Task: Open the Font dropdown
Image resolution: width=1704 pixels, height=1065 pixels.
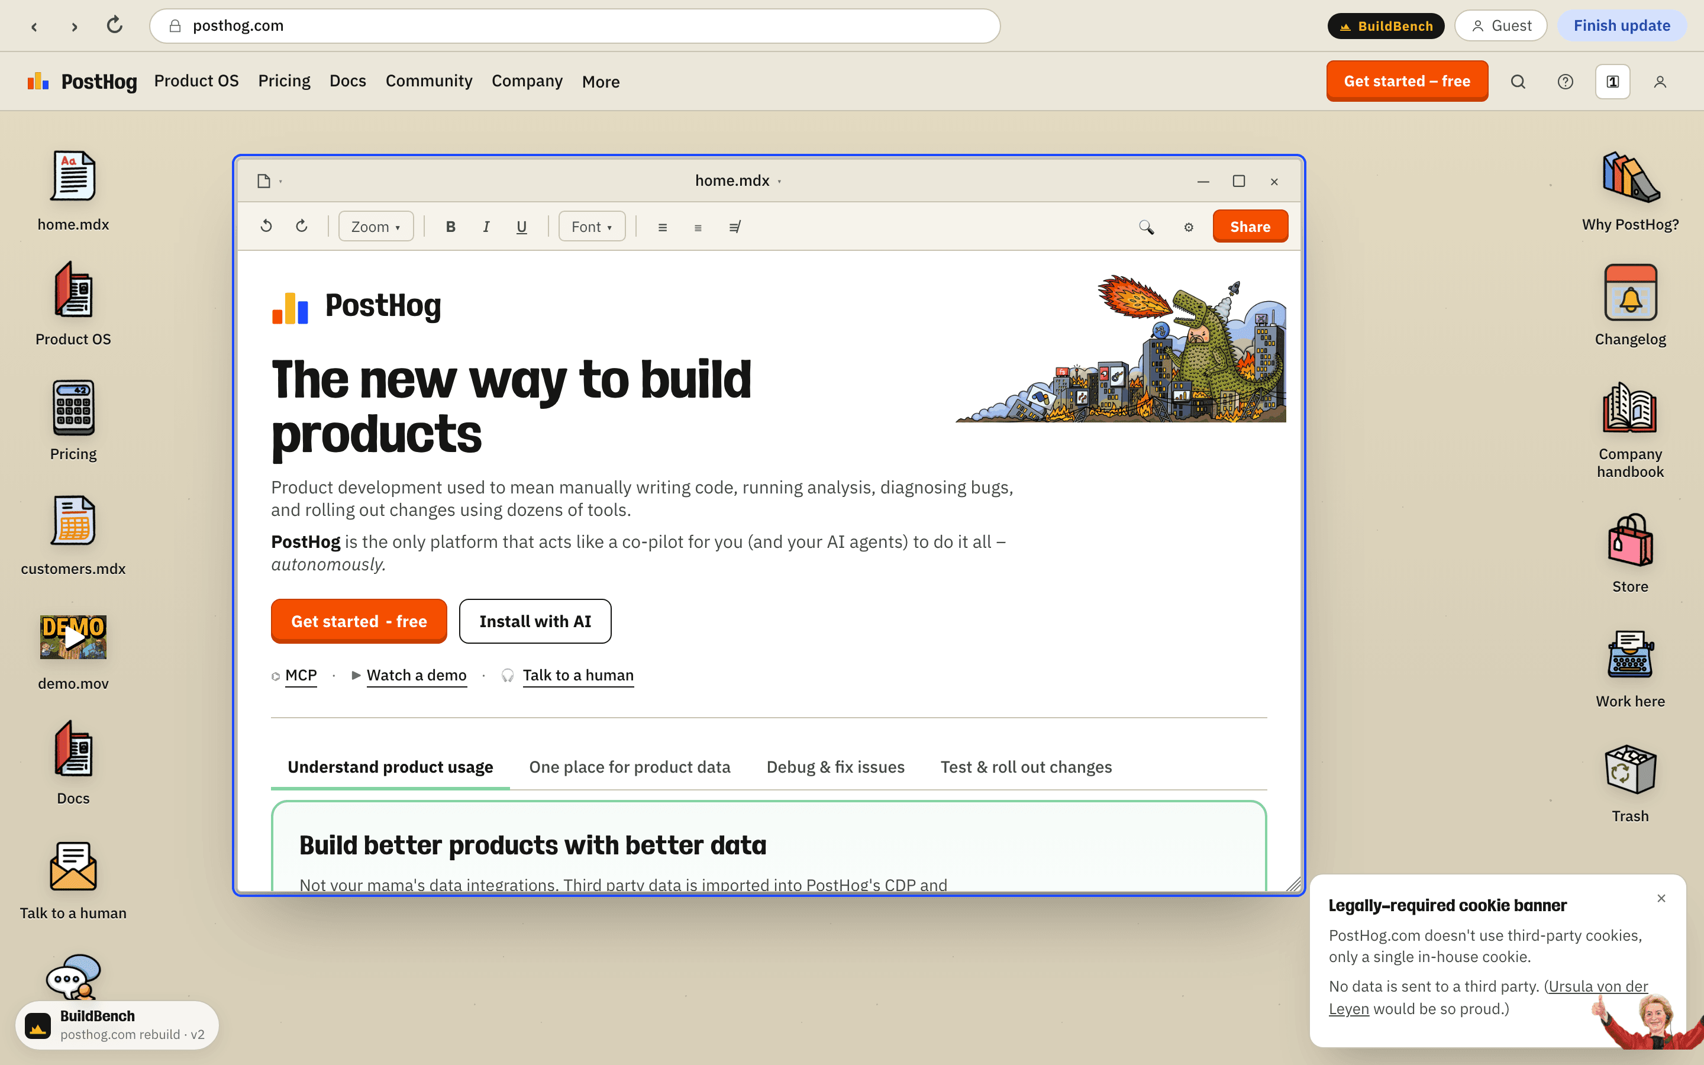Action: [x=592, y=226]
